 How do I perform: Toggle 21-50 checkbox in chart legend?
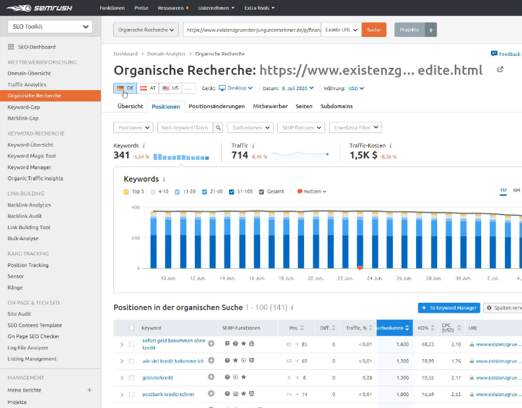[205, 192]
